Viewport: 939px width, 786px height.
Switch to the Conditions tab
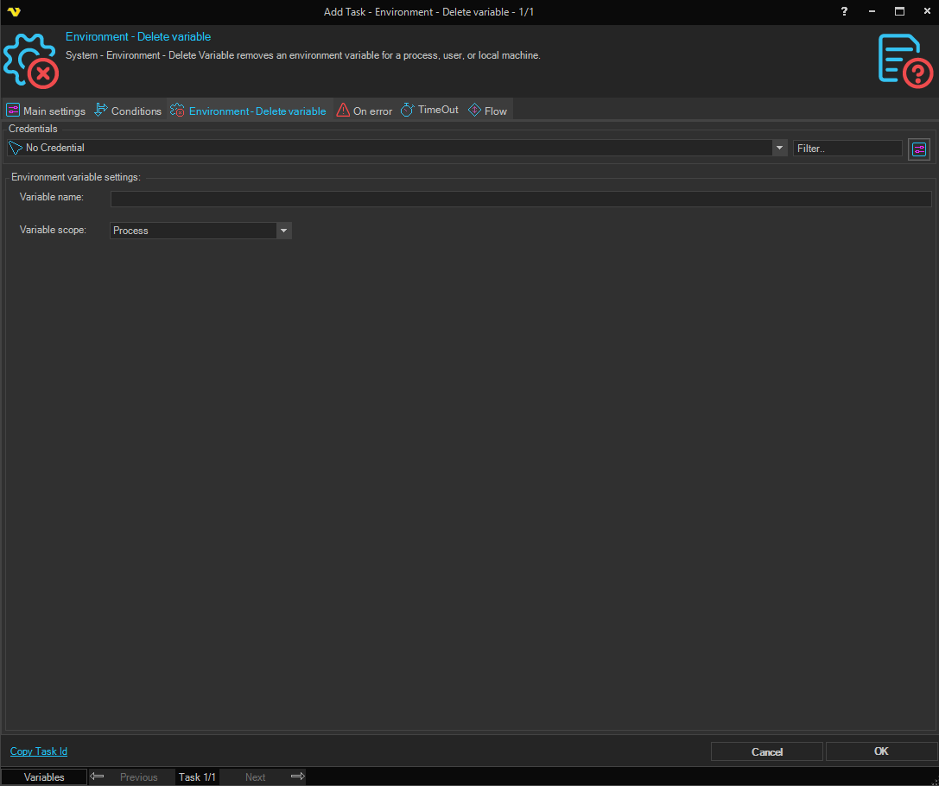[128, 111]
